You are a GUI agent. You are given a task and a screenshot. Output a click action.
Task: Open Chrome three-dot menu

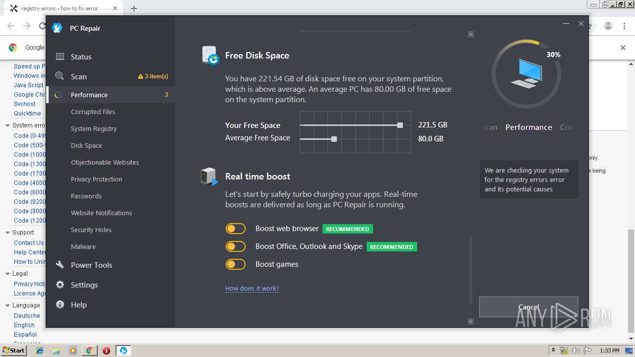(625, 26)
